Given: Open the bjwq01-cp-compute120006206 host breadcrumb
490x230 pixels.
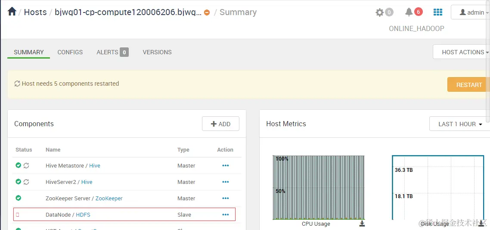Looking at the screenshot, I should pyautogui.click(x=128, y=12).
